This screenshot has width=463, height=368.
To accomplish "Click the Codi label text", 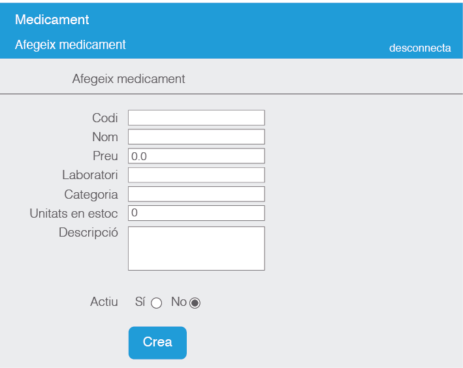I will pos(105,118).
